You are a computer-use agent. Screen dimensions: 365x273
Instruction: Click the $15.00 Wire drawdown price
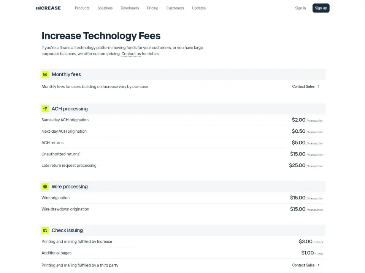[x=298, y=209]
